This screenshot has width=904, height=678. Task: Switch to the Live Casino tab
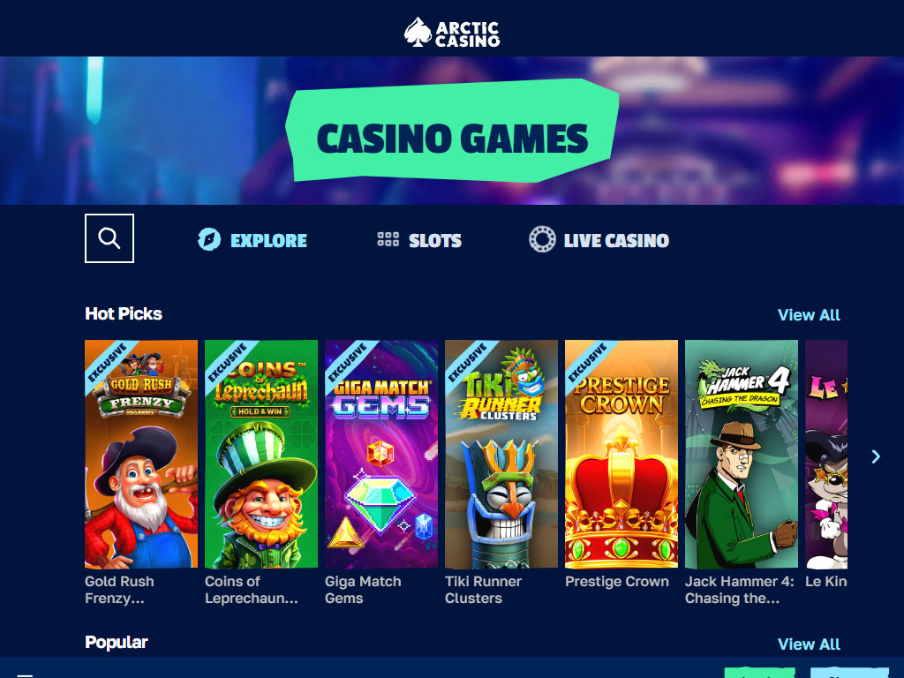[616, 240]
